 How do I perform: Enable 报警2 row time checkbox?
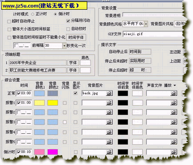click(19, 113)
